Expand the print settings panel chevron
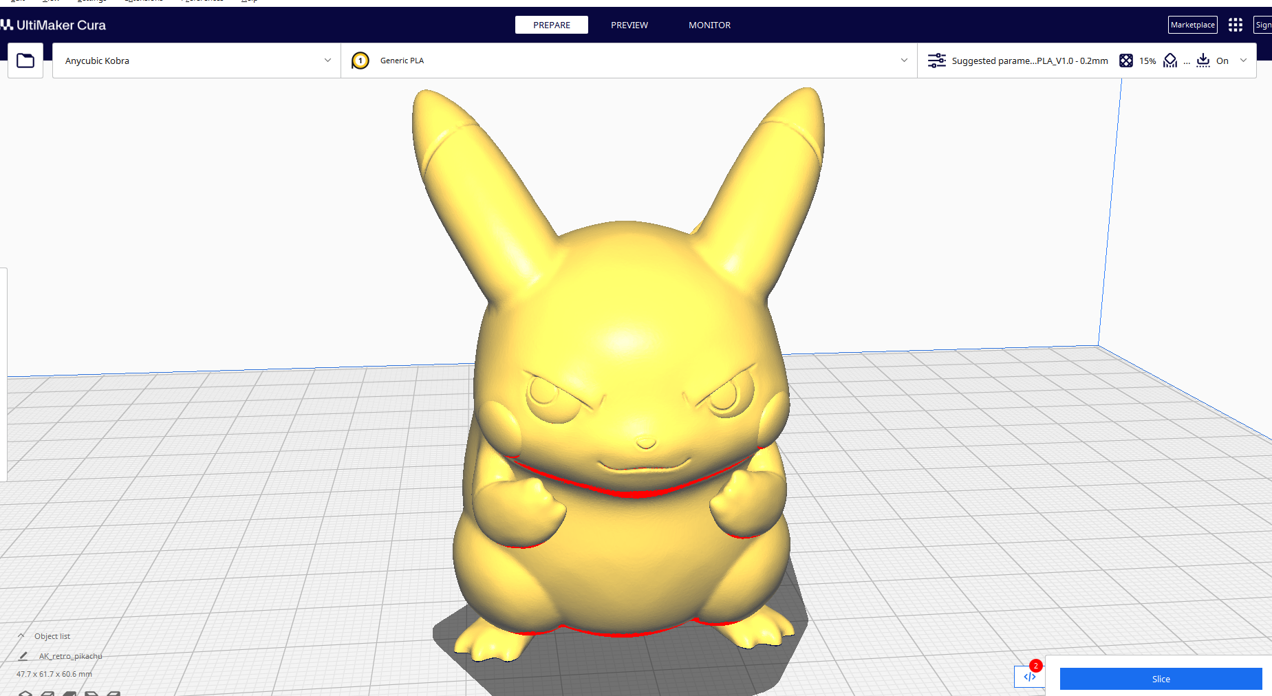The image size is (1272, 696). [1243, 61]
